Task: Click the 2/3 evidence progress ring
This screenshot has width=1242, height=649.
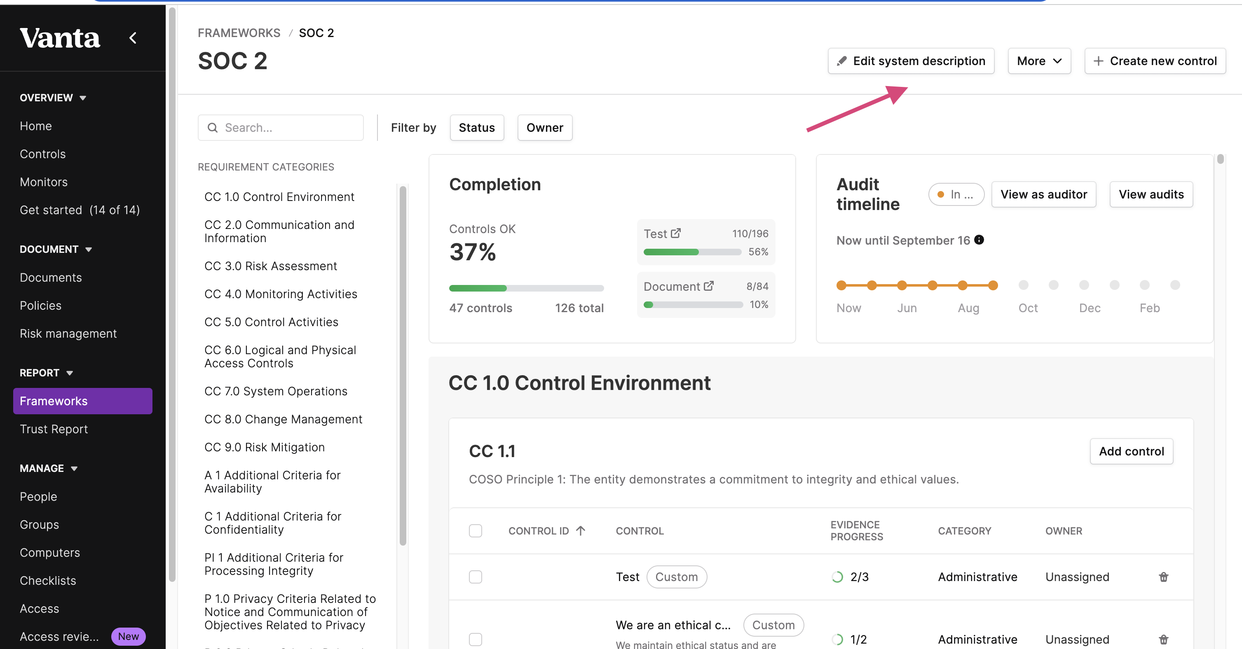Action: coord(837,577)
